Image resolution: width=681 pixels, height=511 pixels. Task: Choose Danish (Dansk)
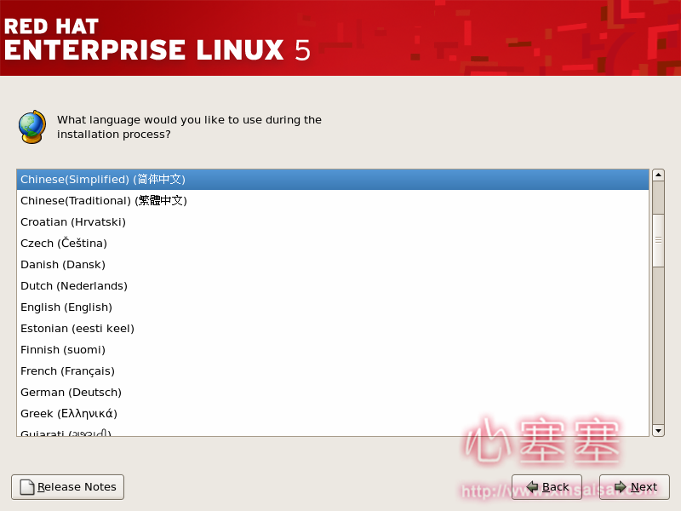(x=333, y=265)
